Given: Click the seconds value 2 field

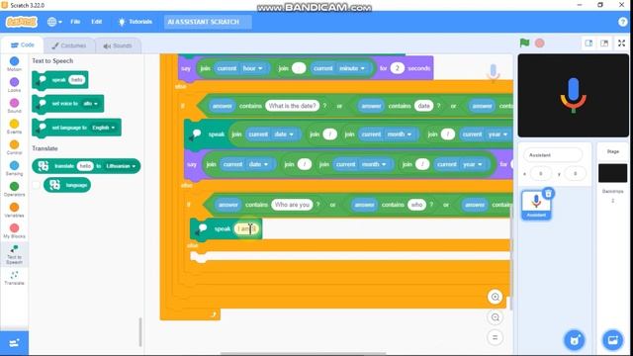Looking at the screenshot, I should (397, 68).
